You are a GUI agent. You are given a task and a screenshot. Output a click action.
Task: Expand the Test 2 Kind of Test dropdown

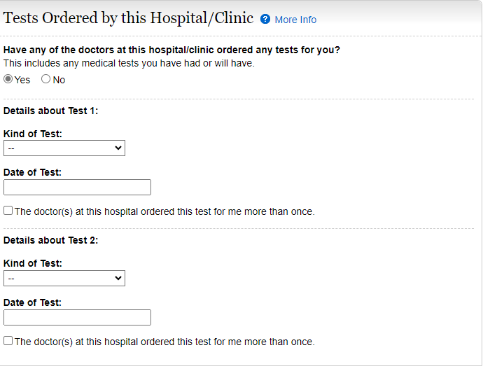pos(64,279)
